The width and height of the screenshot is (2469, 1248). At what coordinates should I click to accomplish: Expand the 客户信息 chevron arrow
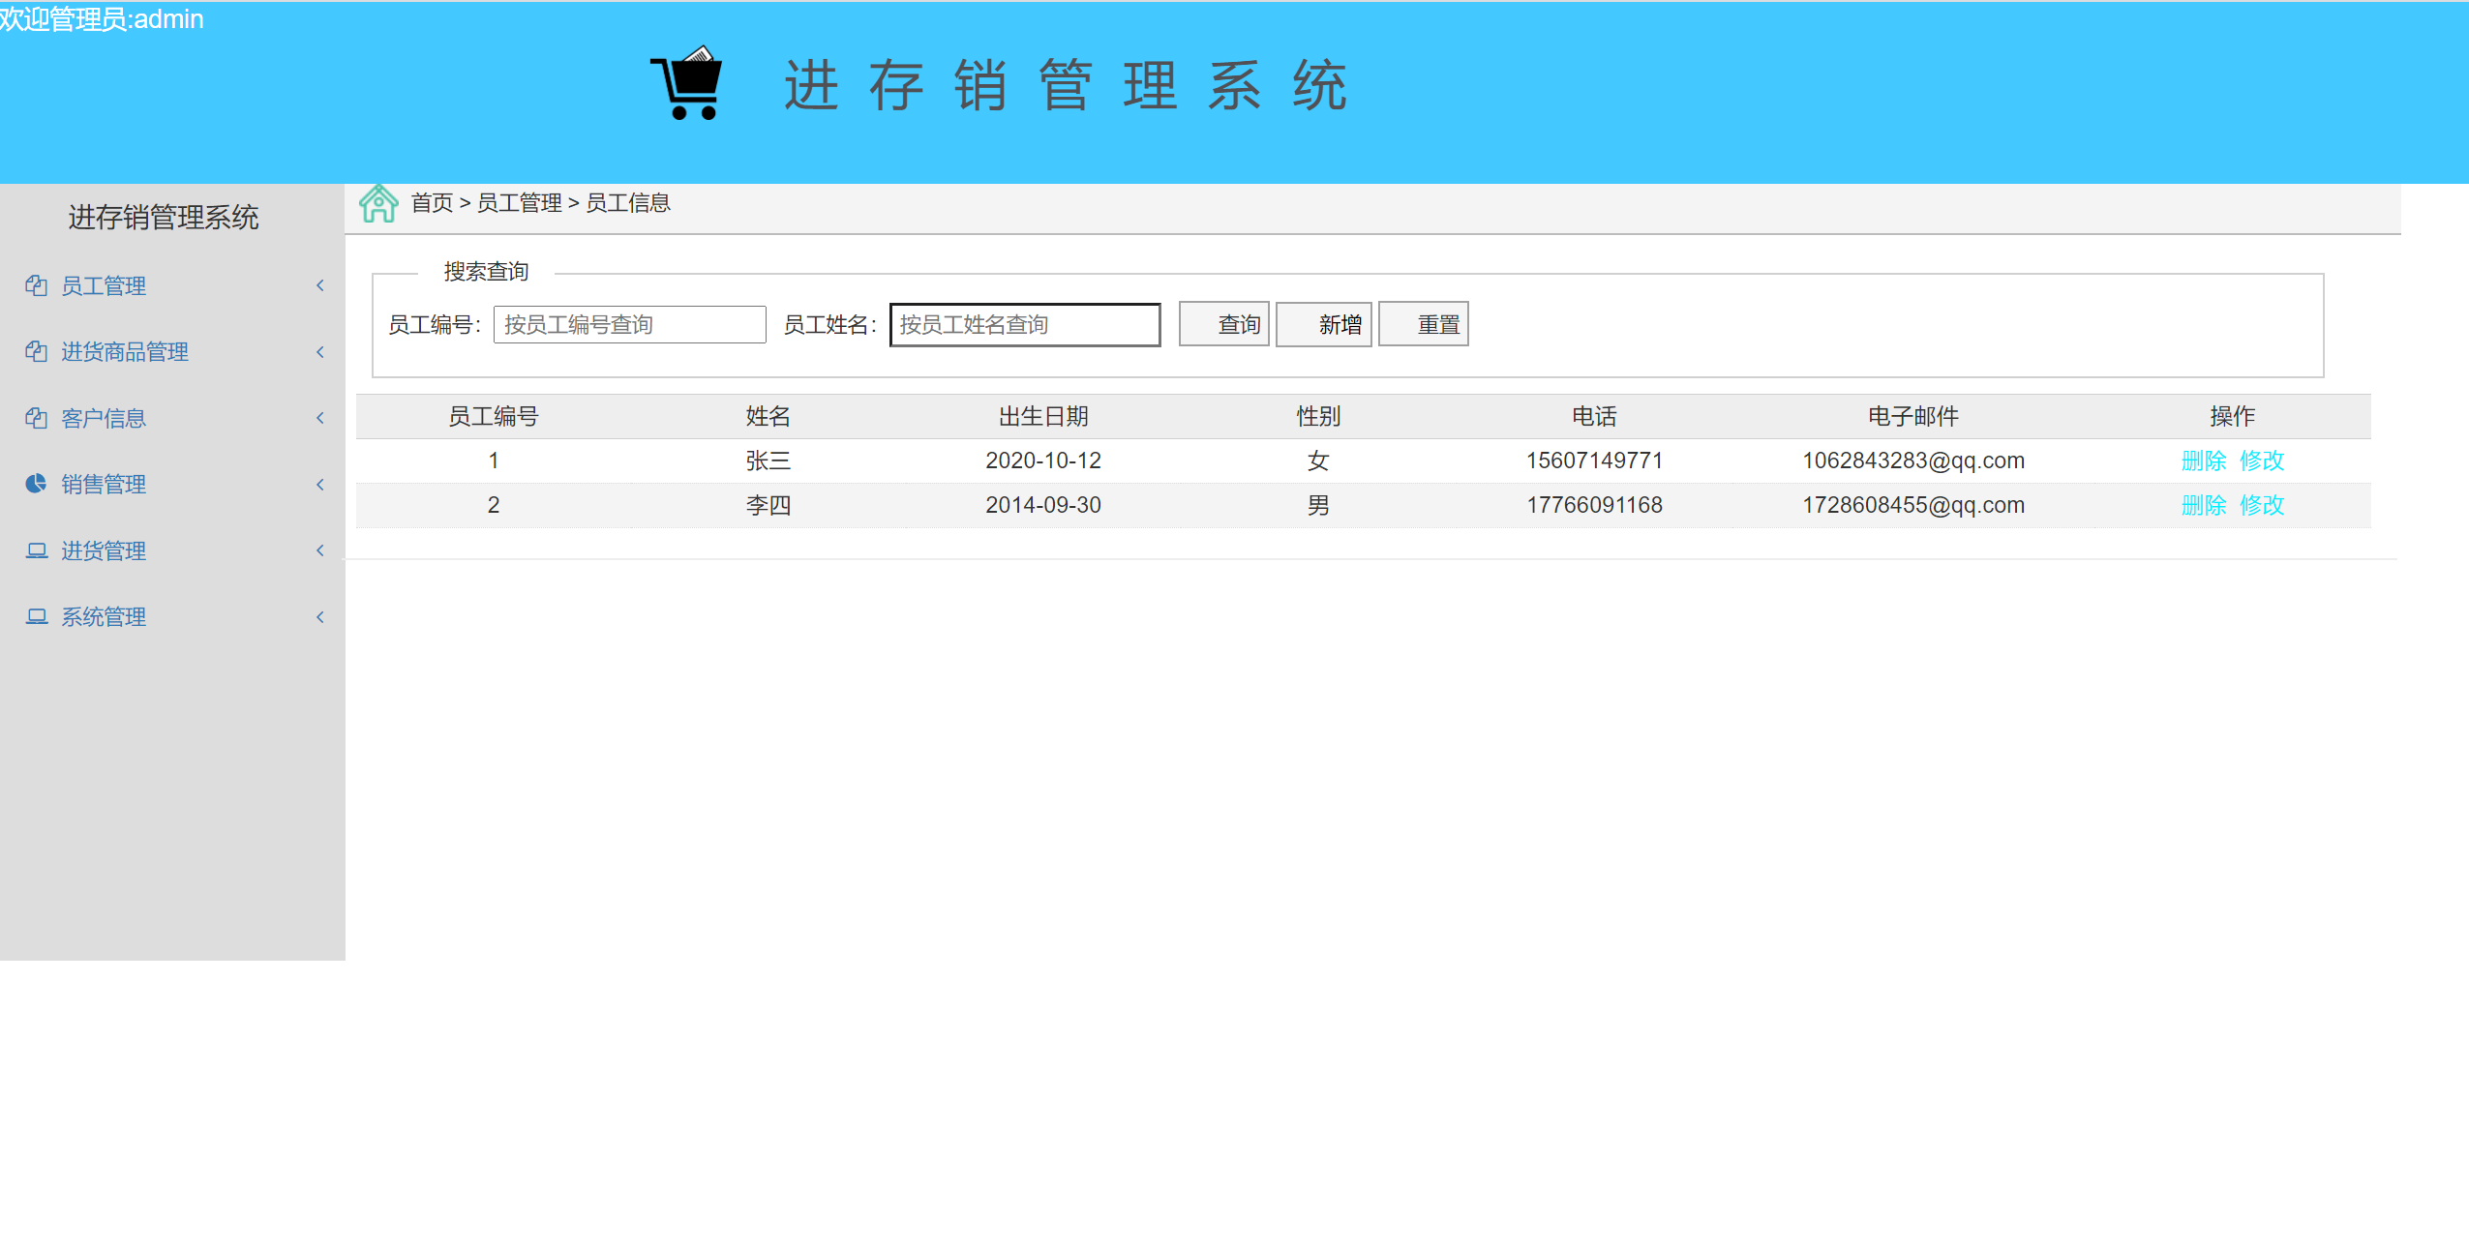click(x=320, y=418)
